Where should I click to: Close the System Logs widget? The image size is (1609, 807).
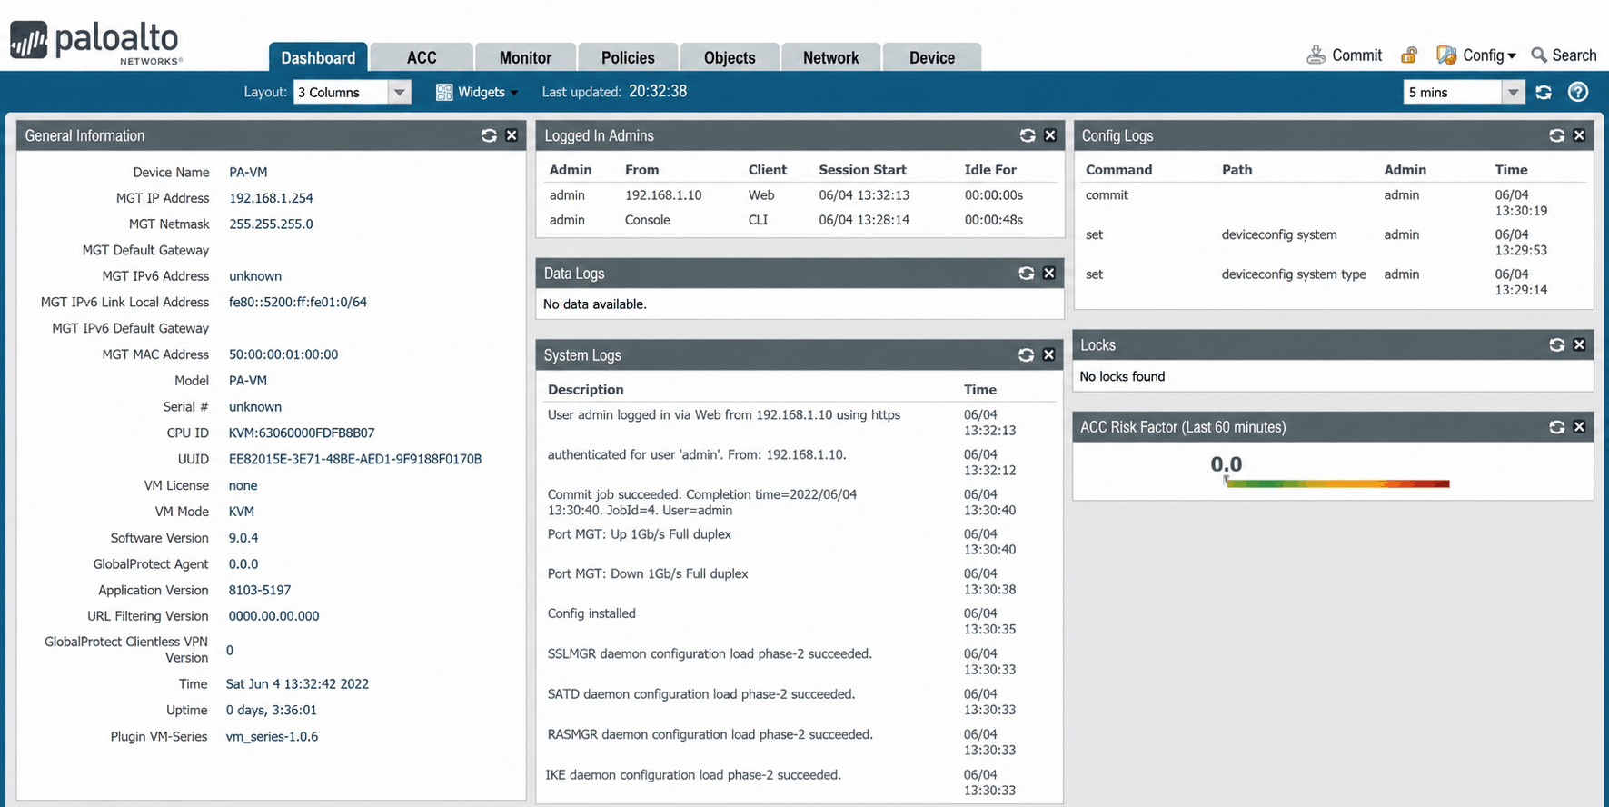[1049, 355]
